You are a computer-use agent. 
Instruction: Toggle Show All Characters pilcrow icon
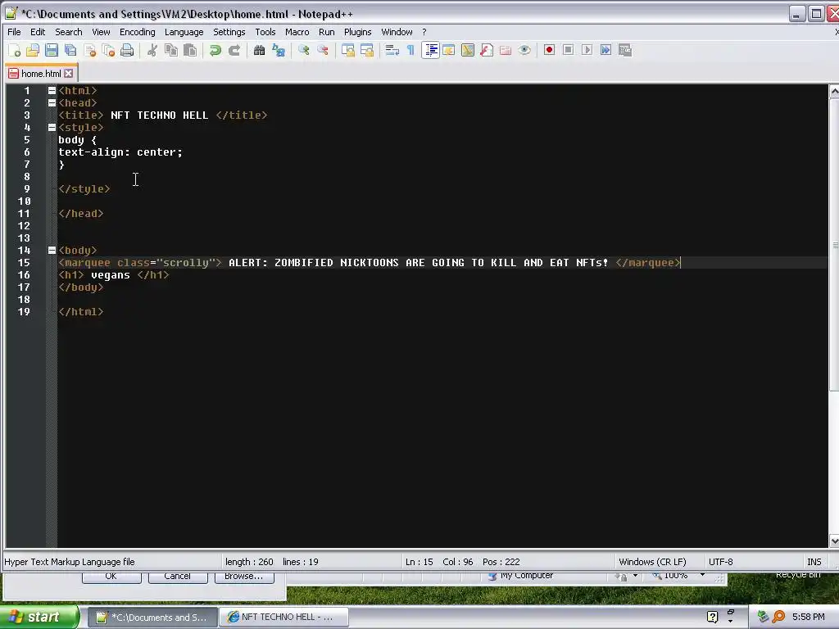click(x=411, y=50)
